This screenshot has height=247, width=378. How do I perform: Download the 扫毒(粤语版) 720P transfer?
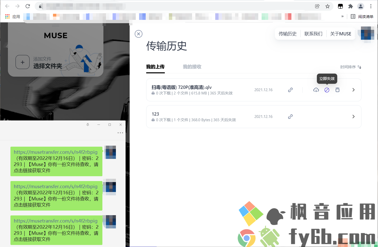pyautogui.click(x=316, y=90)
